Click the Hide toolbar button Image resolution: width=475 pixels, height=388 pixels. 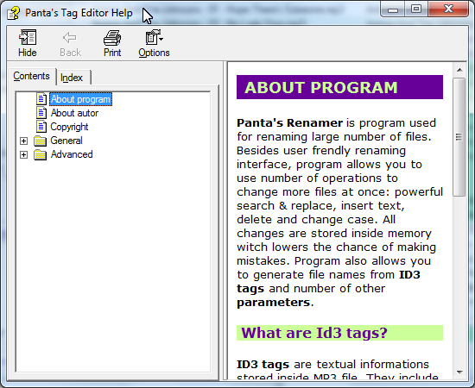coord(28,43)
